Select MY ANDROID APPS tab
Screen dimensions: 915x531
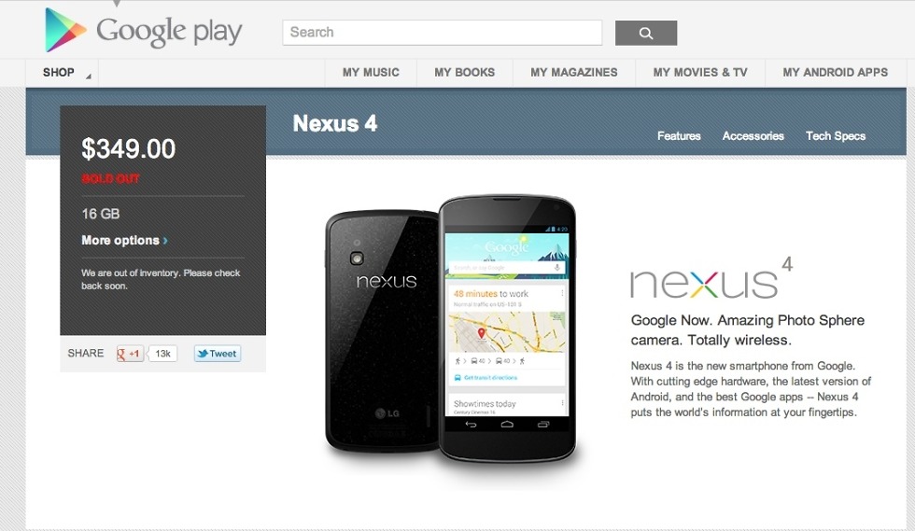(x=835, y=73)
